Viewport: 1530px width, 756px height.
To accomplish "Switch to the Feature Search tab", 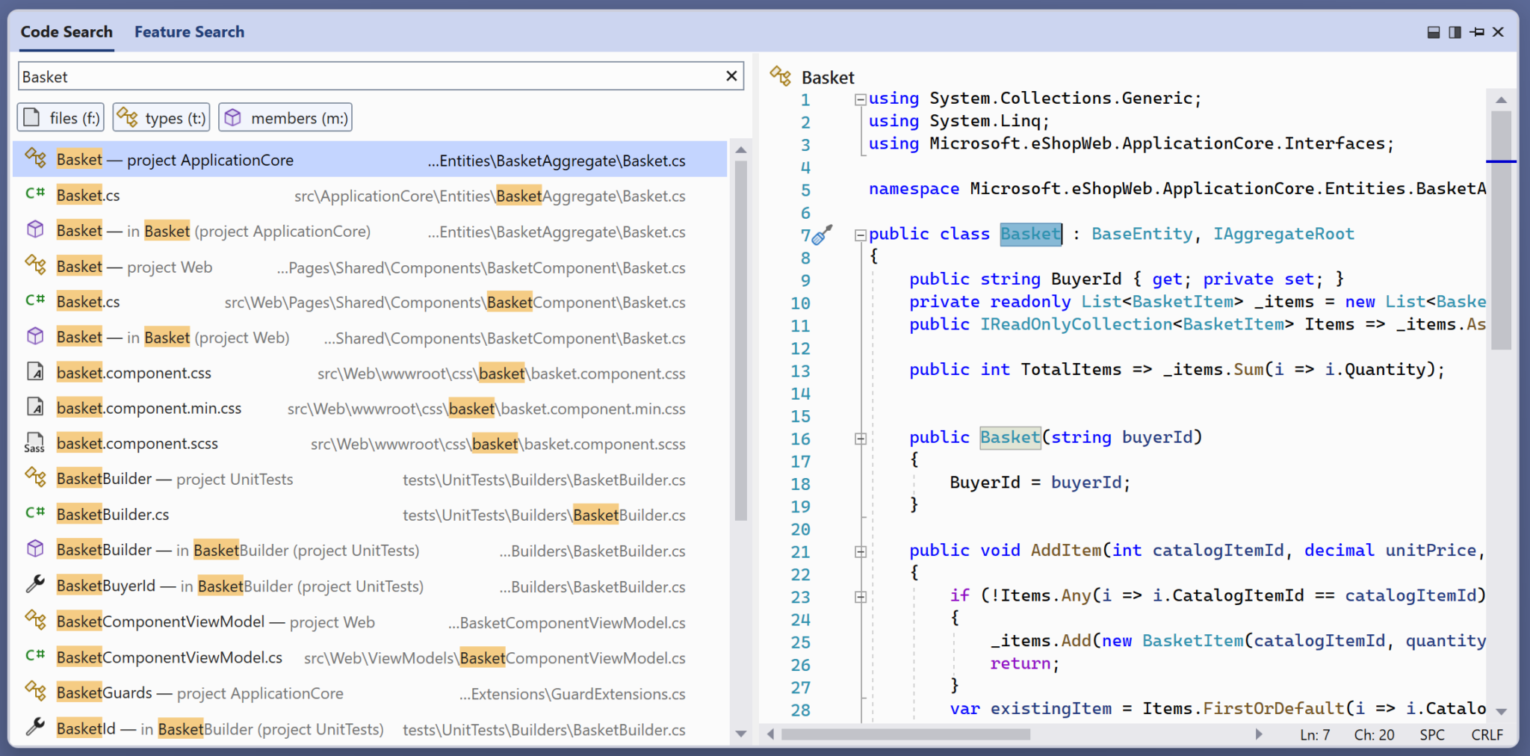I will [189, 31].
